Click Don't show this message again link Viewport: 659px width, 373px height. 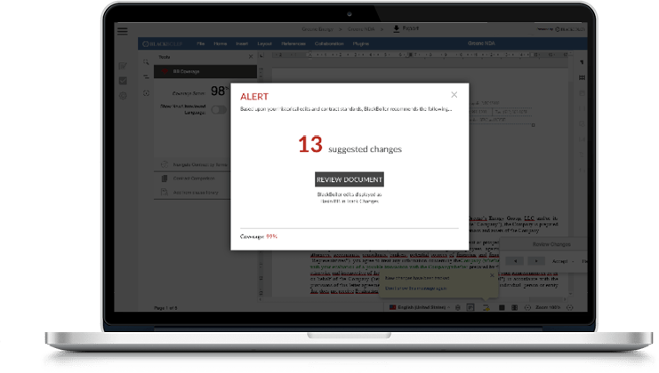pos(416,289)
